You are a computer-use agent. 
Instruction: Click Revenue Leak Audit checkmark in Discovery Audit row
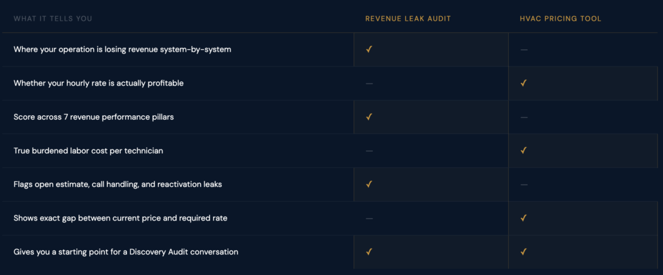point(369,252)
